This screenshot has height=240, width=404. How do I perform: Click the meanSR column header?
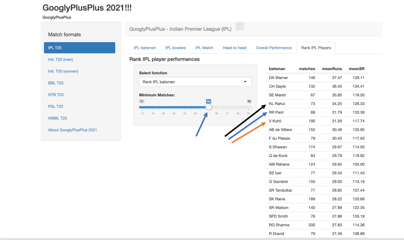[x=356, y=69]
